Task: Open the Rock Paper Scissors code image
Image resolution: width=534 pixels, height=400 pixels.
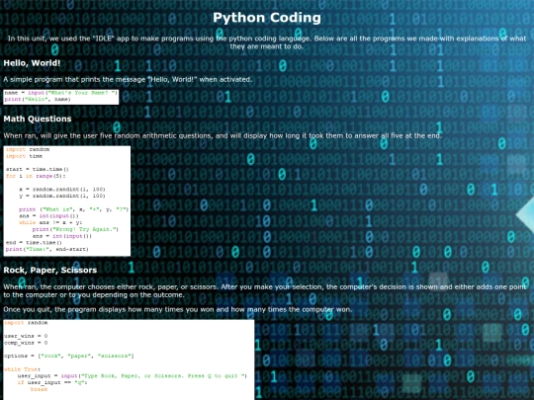Action: point(129,360)
